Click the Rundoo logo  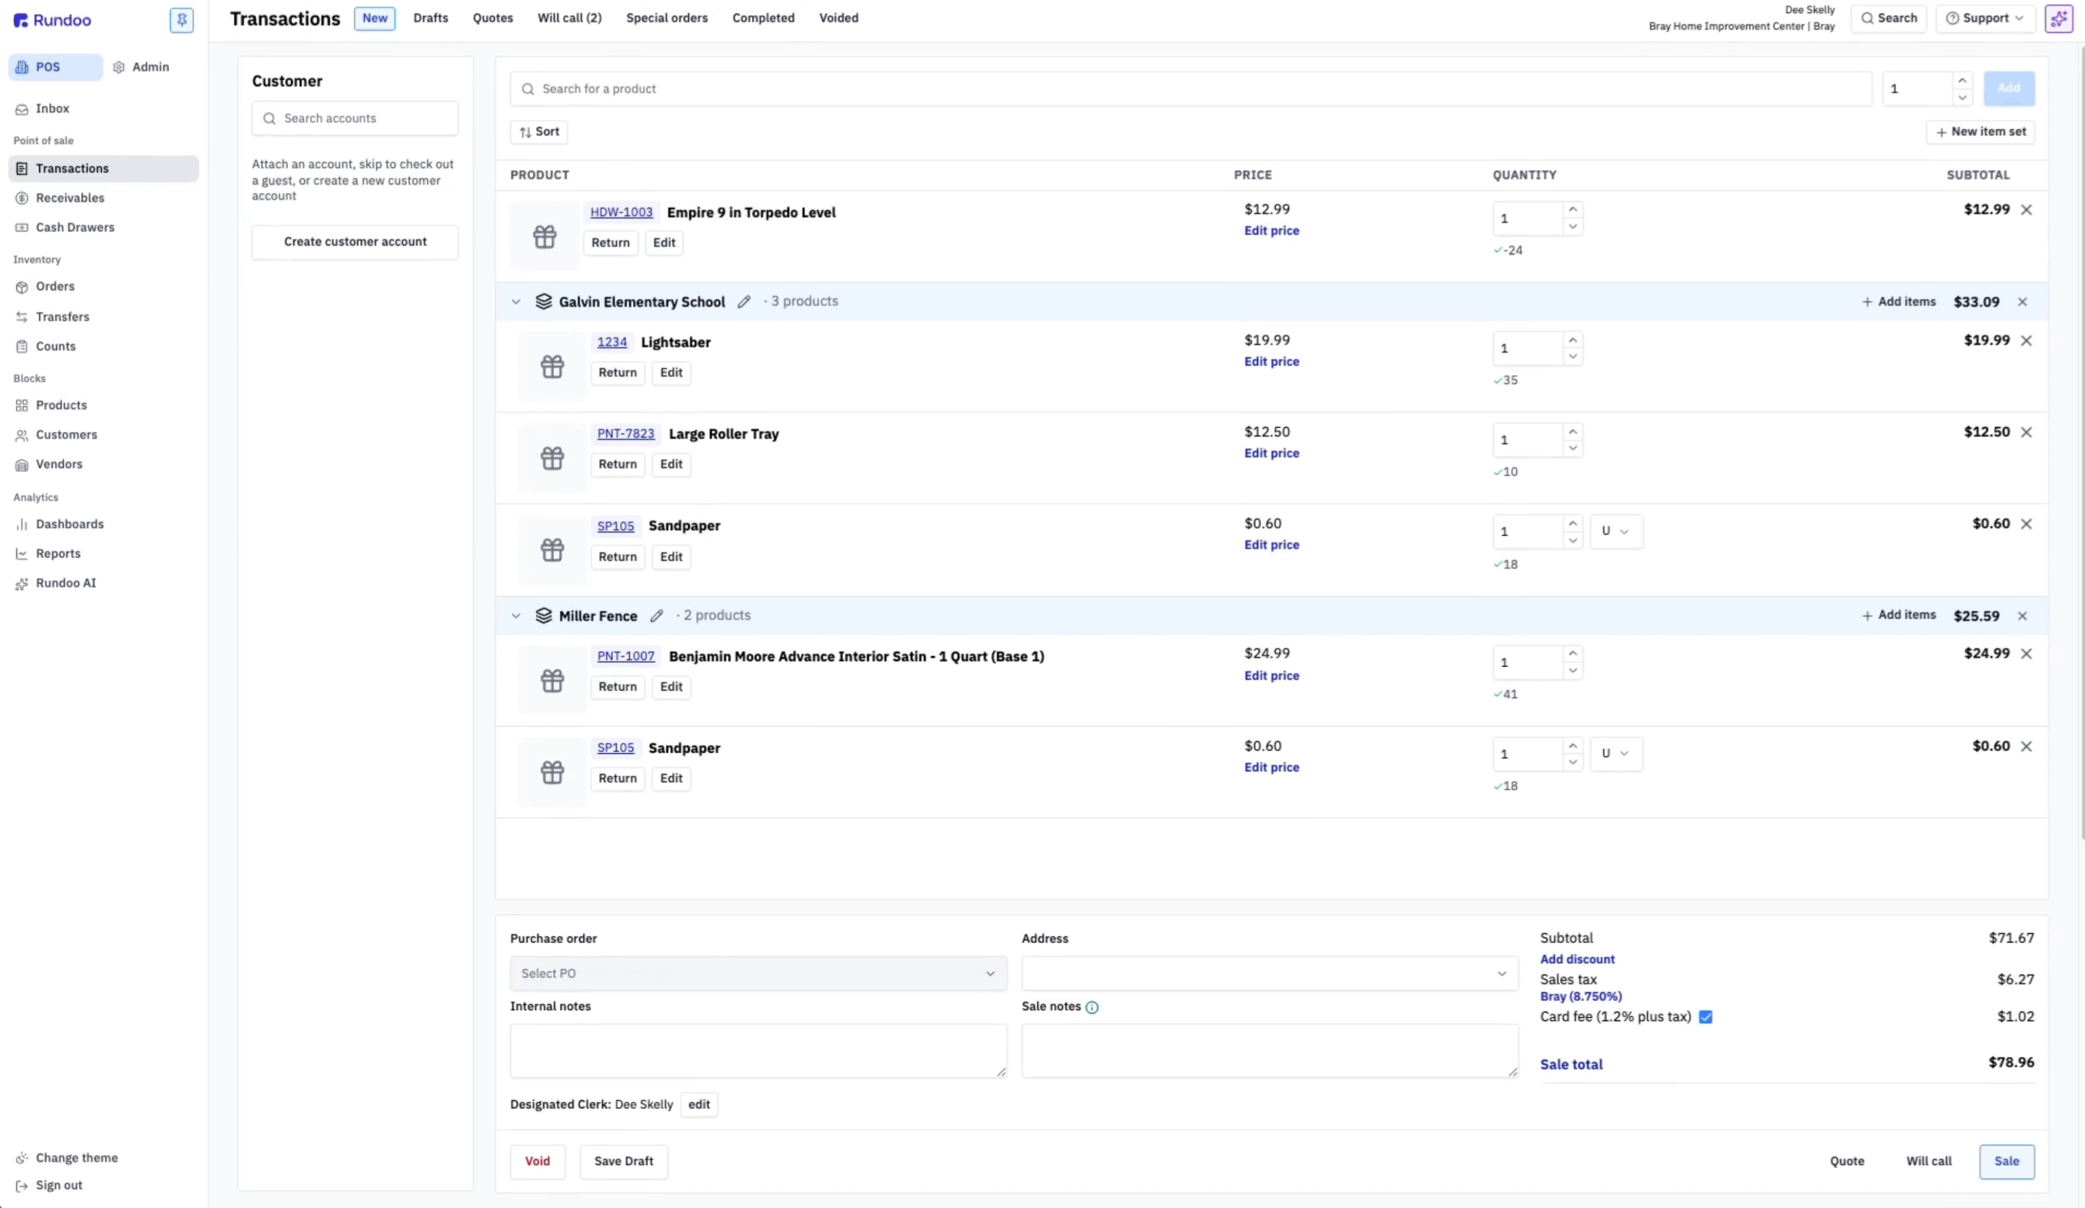(x=52, y=20)
